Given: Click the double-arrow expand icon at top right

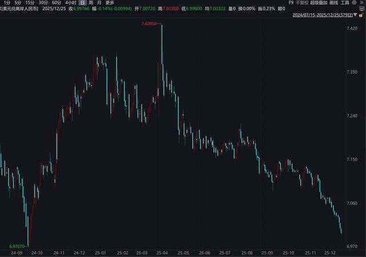Looking at the screenshot, I should click(361, 3).
